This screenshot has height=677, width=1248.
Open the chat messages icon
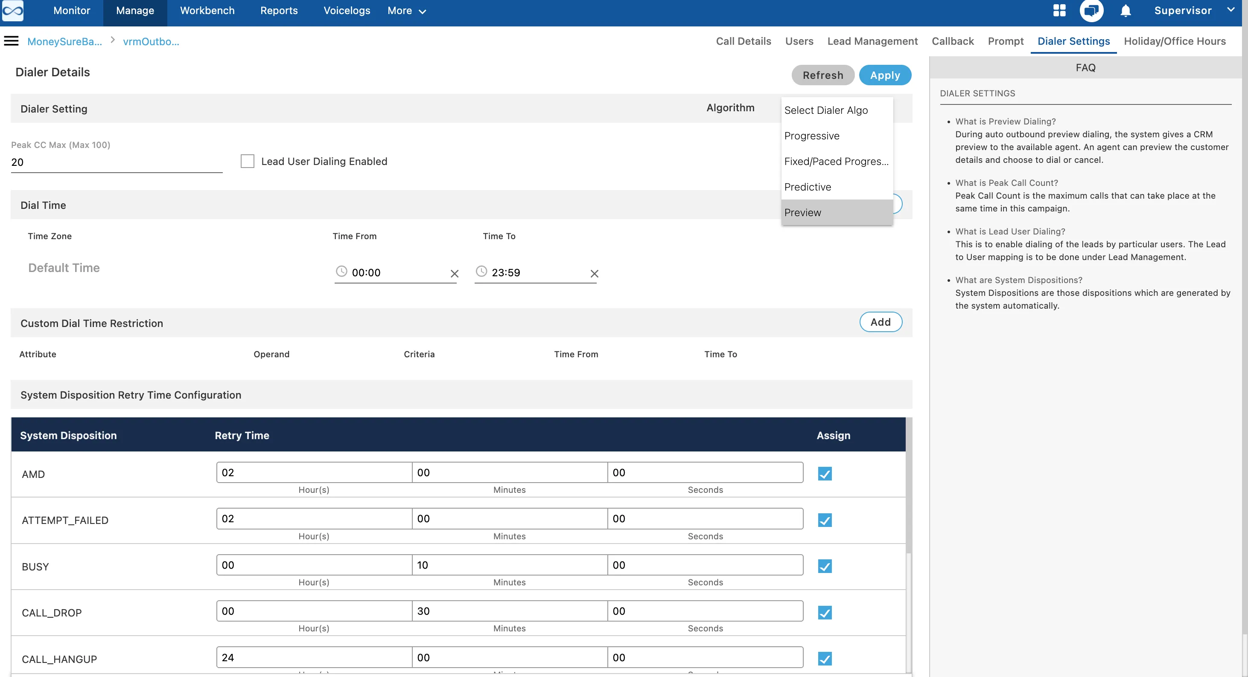(1091, 11)
